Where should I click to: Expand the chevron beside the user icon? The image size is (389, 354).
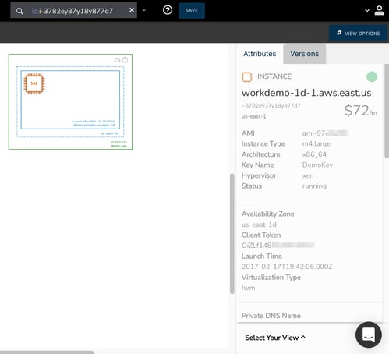pyautogui.click(x=367, y=10)
